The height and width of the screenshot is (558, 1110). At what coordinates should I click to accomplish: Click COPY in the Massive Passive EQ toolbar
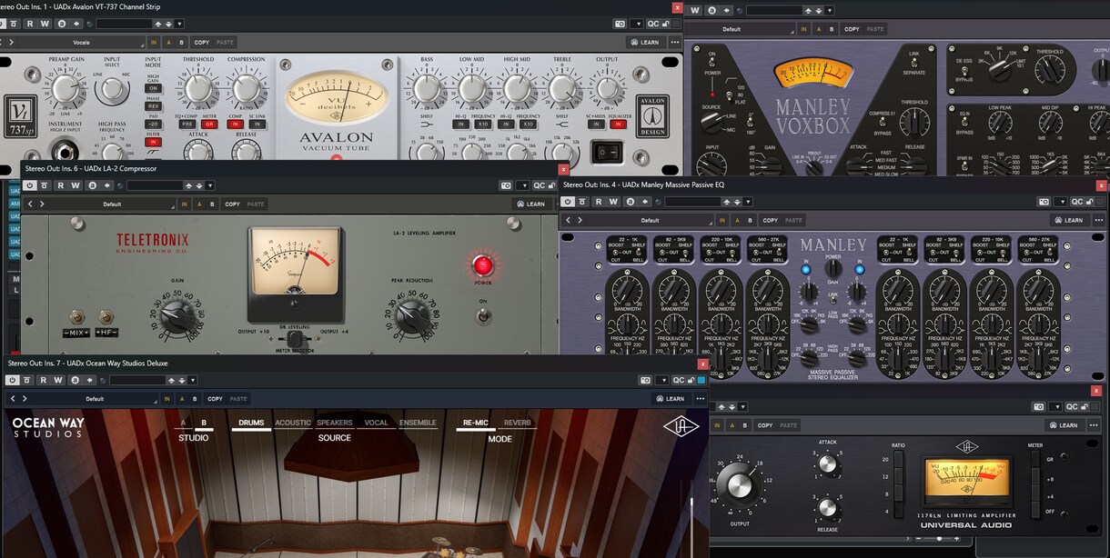771,220
